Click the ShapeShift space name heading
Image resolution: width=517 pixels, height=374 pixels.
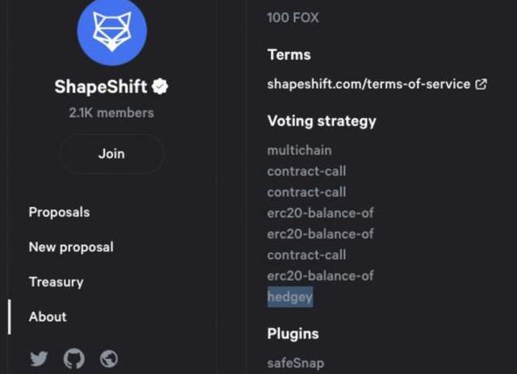(100, 87)
